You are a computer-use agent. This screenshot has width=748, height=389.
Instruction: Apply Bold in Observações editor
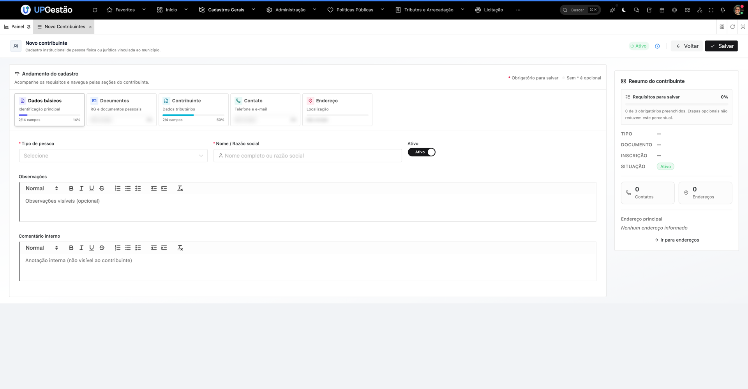point(71,188)
